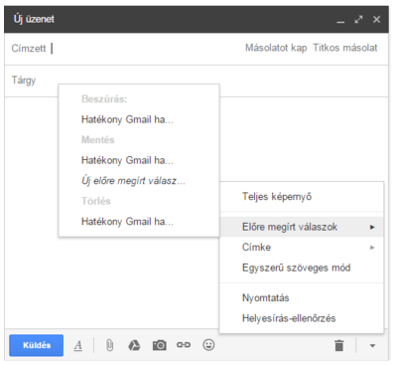Select Helyesírás-ellenőrzés menu item
Screen dimensions: 396x366
(302, 318)
